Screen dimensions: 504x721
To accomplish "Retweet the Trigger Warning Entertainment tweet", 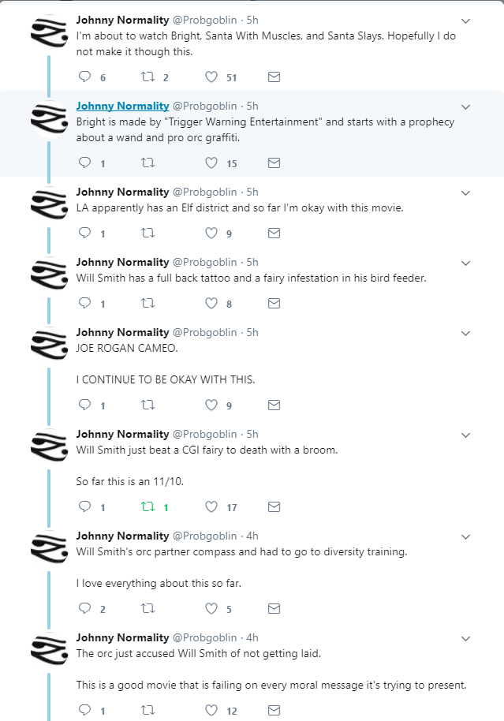I will tap(147, 163).
